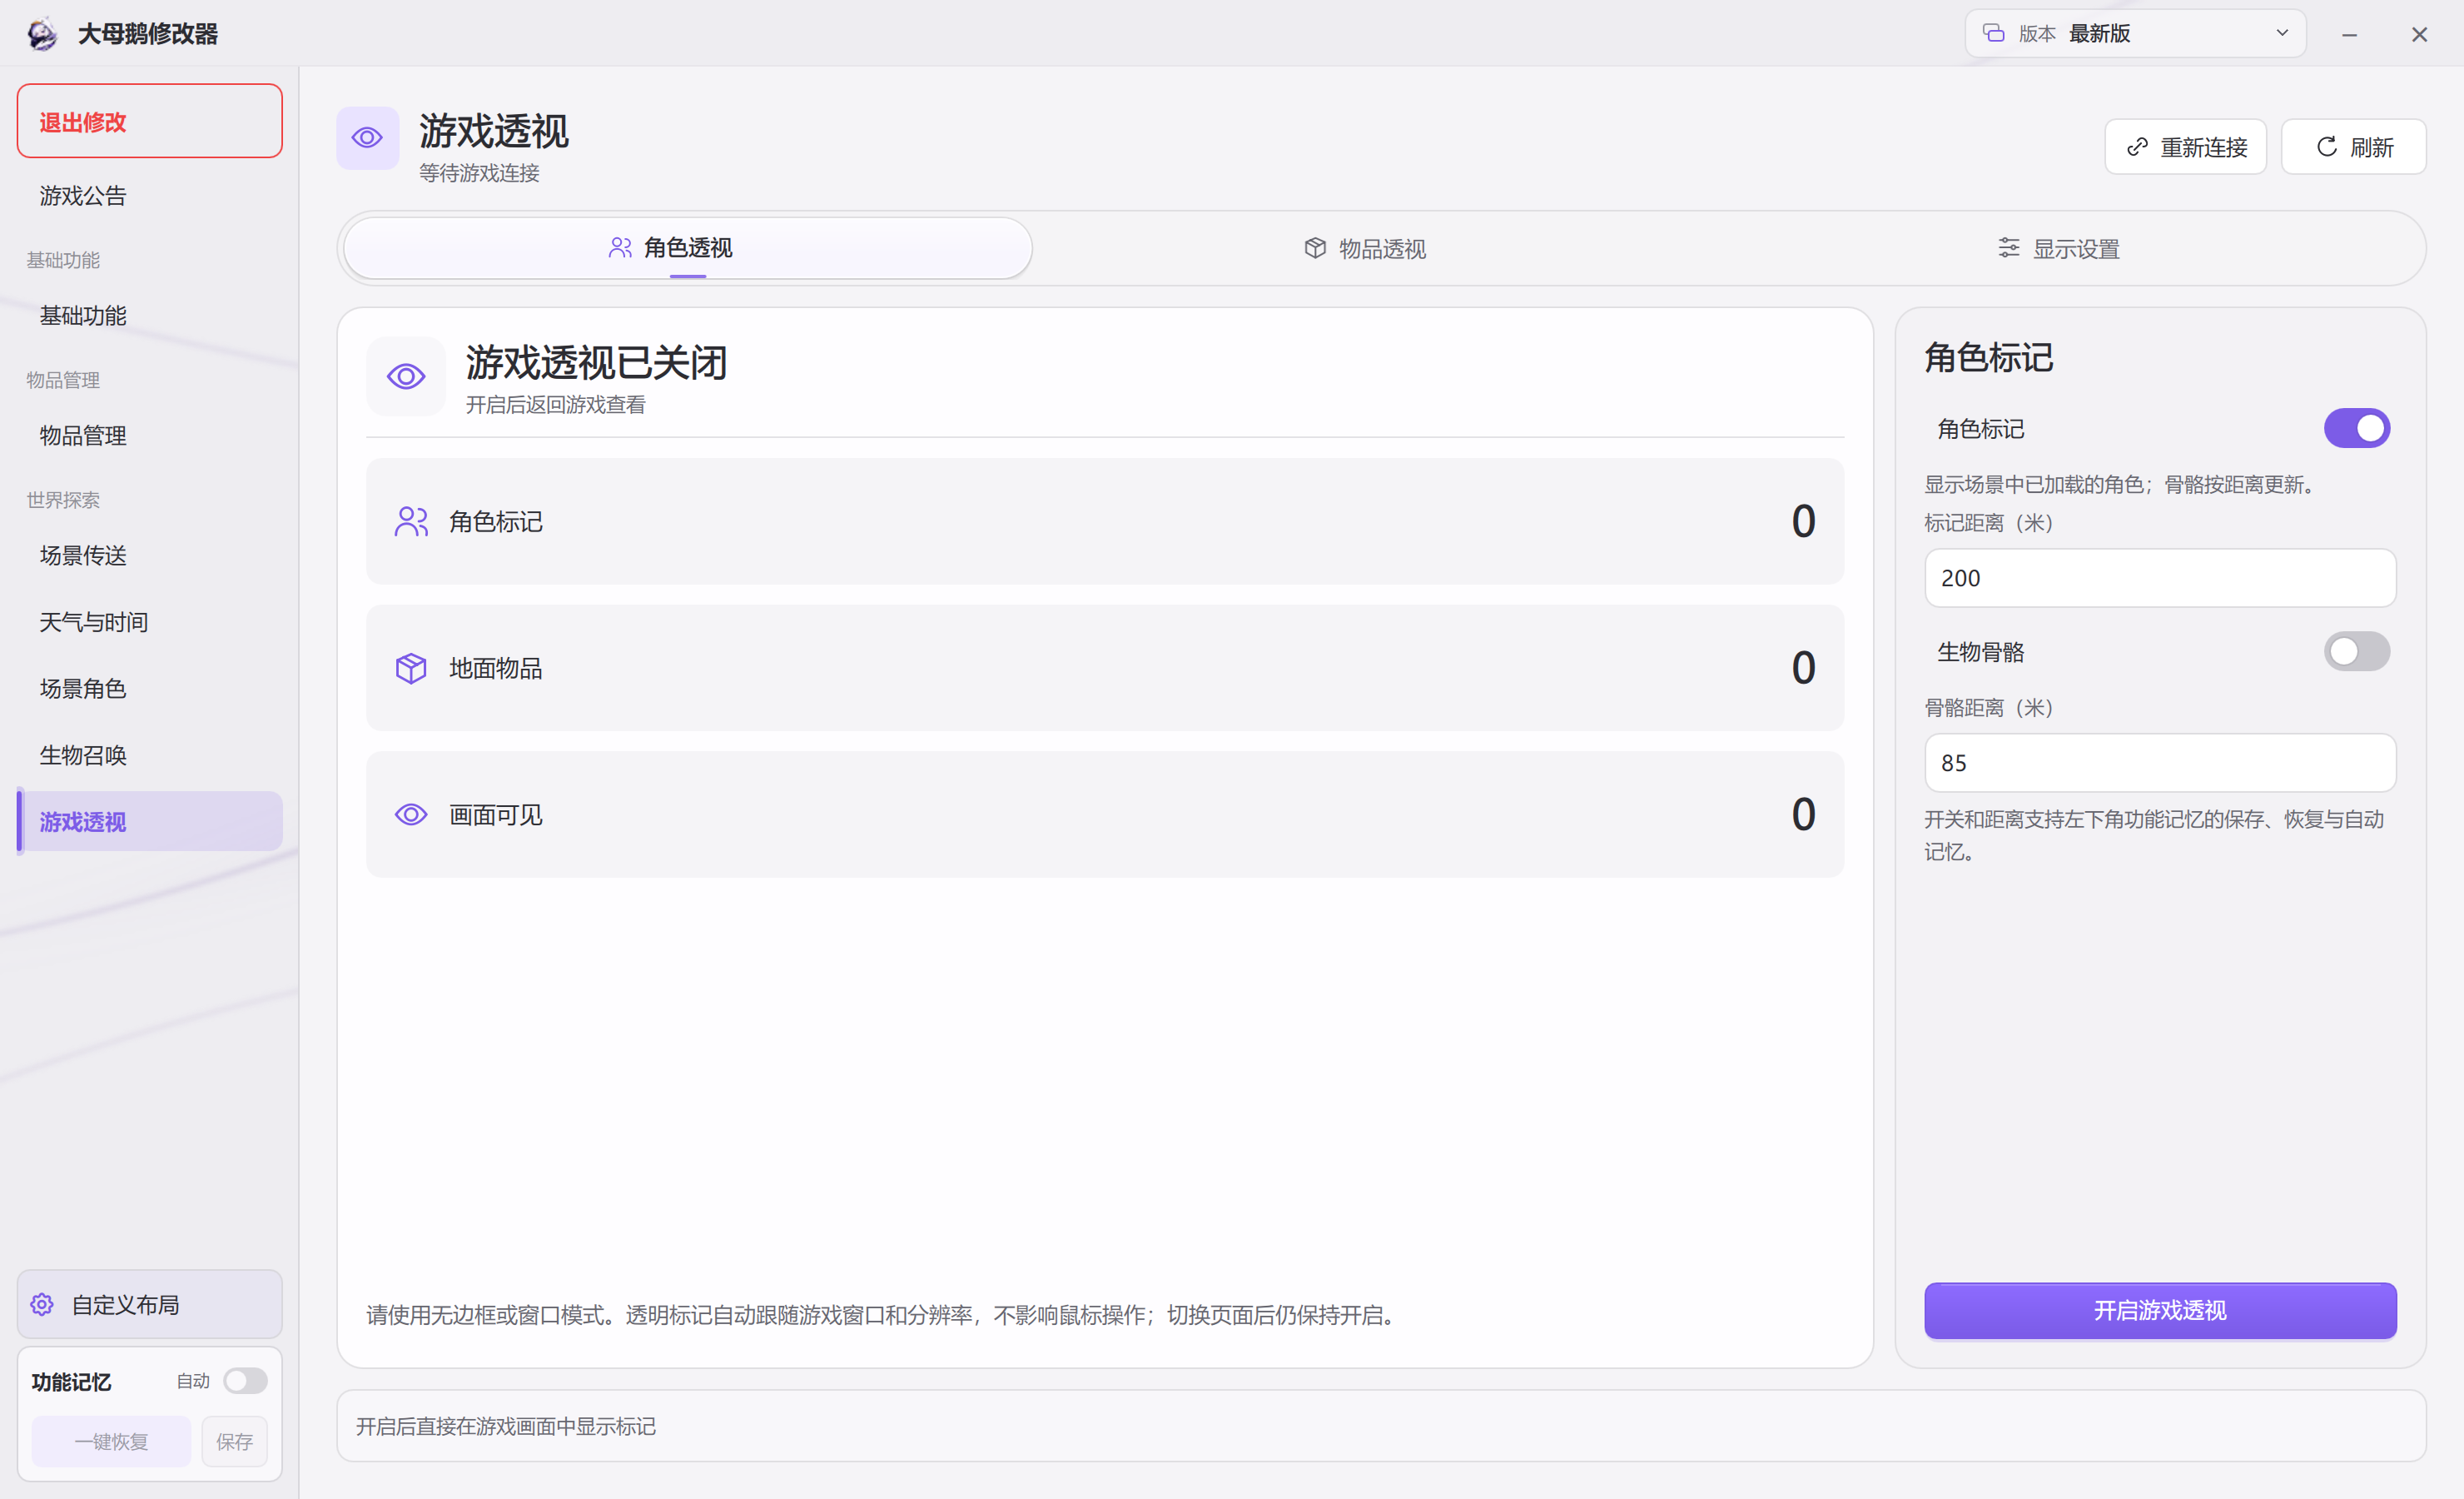This screenshot has width=2464, height=1499.
Task: Click the 画面可见 count row
Action: tap(1105, 814)
